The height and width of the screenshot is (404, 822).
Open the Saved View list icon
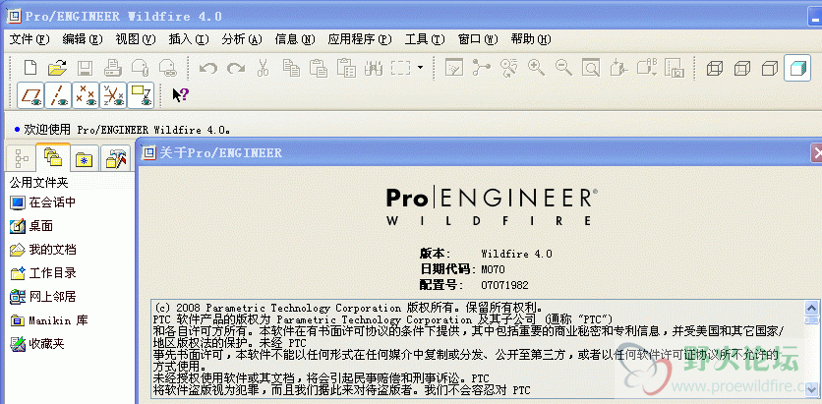[646, 68]
